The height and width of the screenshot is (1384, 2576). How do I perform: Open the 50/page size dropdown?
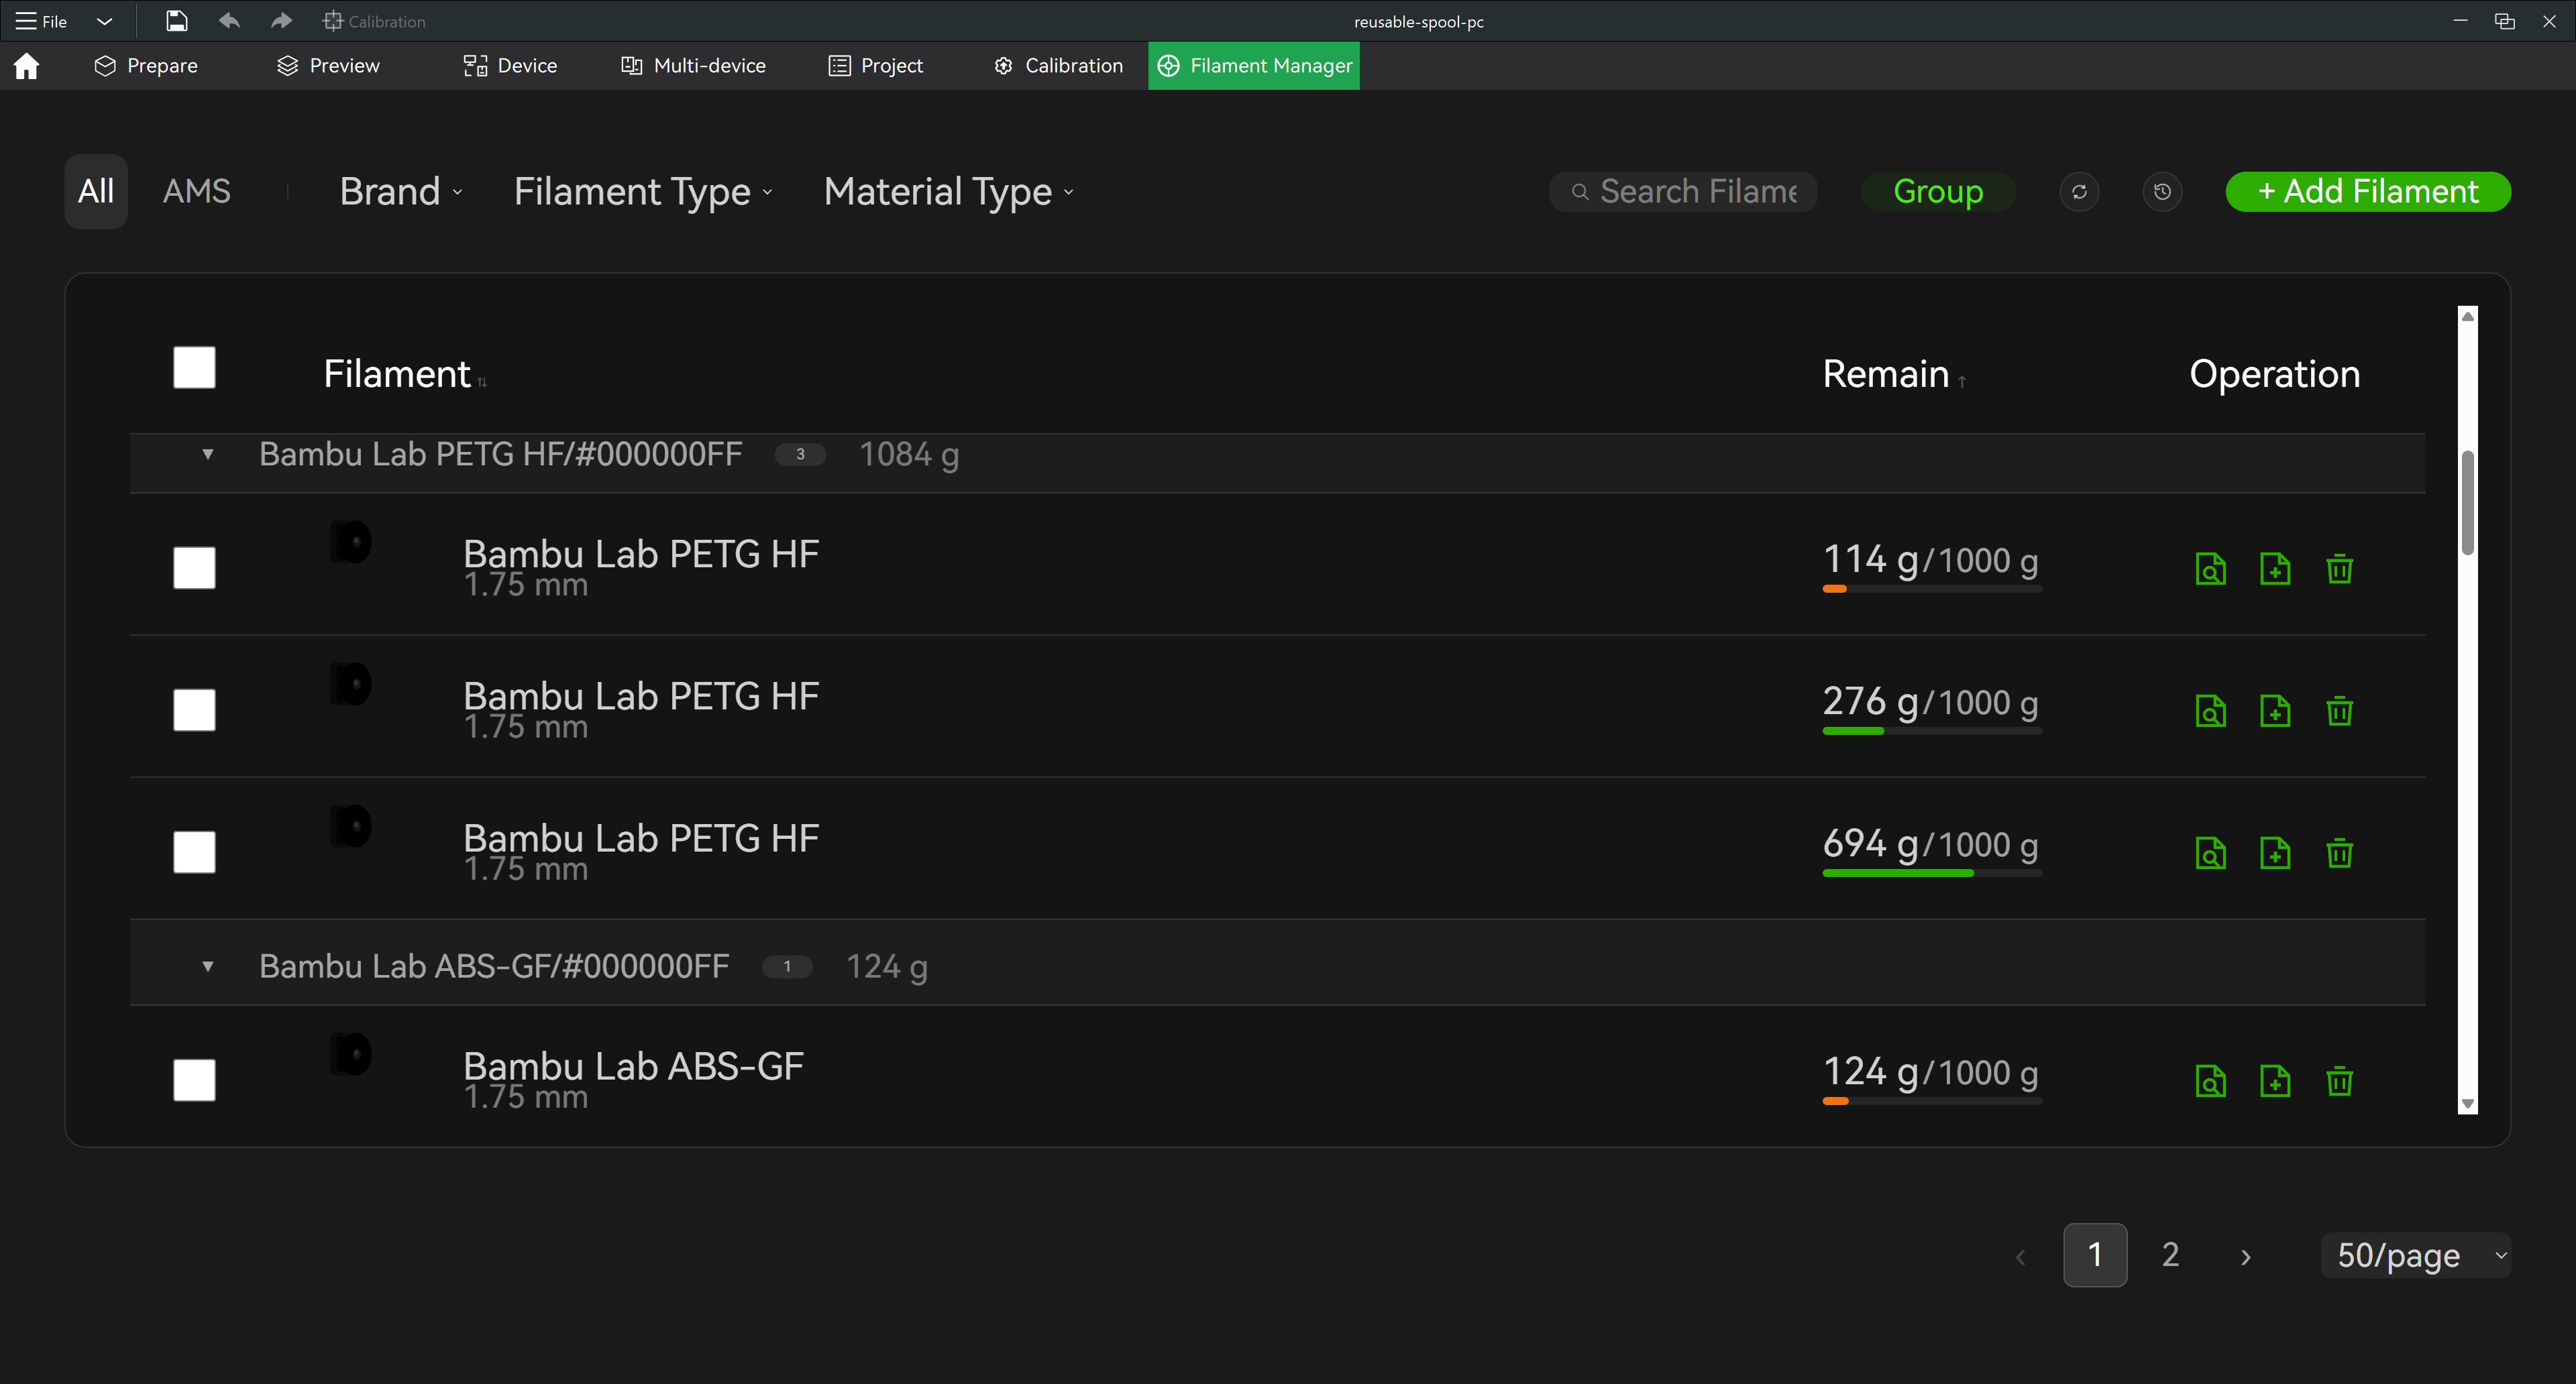point(2416,1256)
